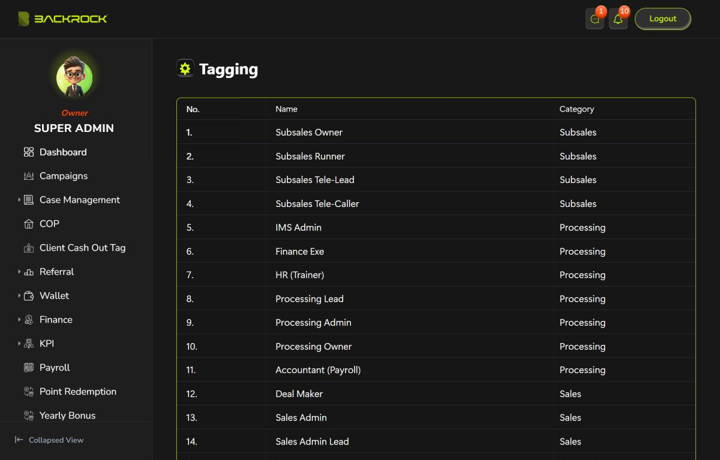Select the Subsales Owner row name
The height and width of the screenshot is (460, 720).
tap(309, 133)
